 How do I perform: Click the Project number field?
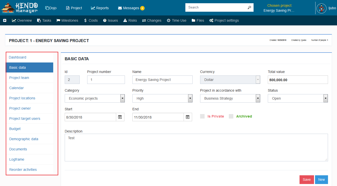(x=106, y=80)
